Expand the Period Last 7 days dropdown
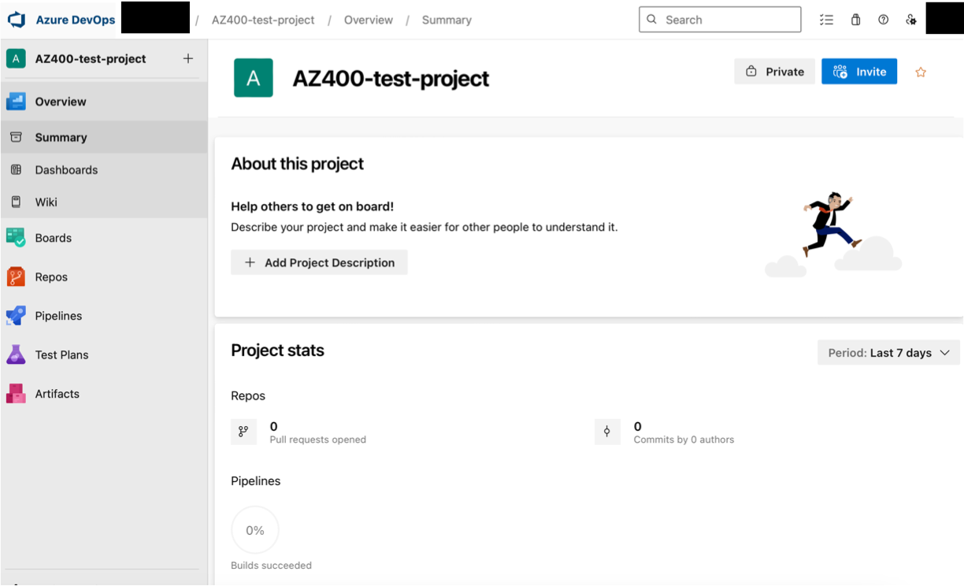This screenshot has height=586, width=964. (888, 353)
